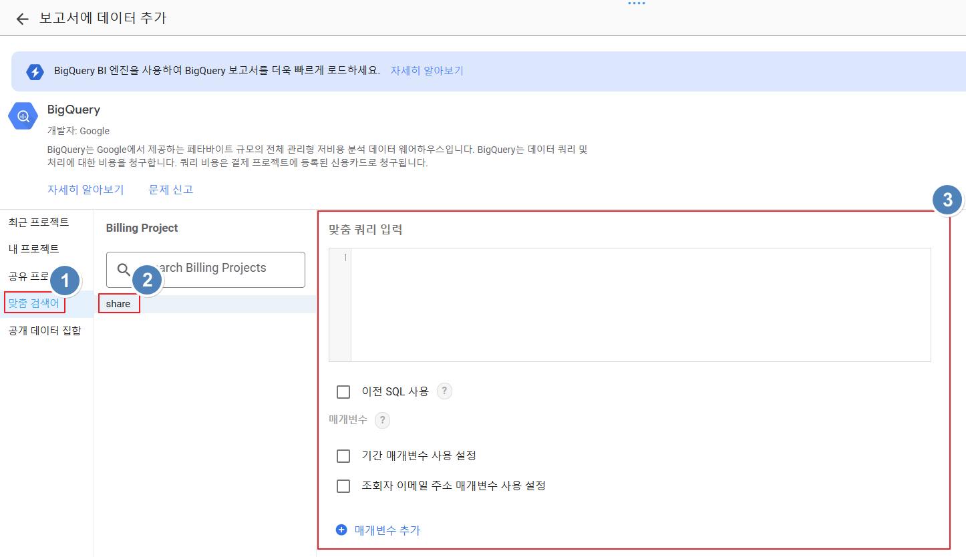
Task: Open 자세히 알아보기 link under BigQuery description
Action: (x=86, y=190)
